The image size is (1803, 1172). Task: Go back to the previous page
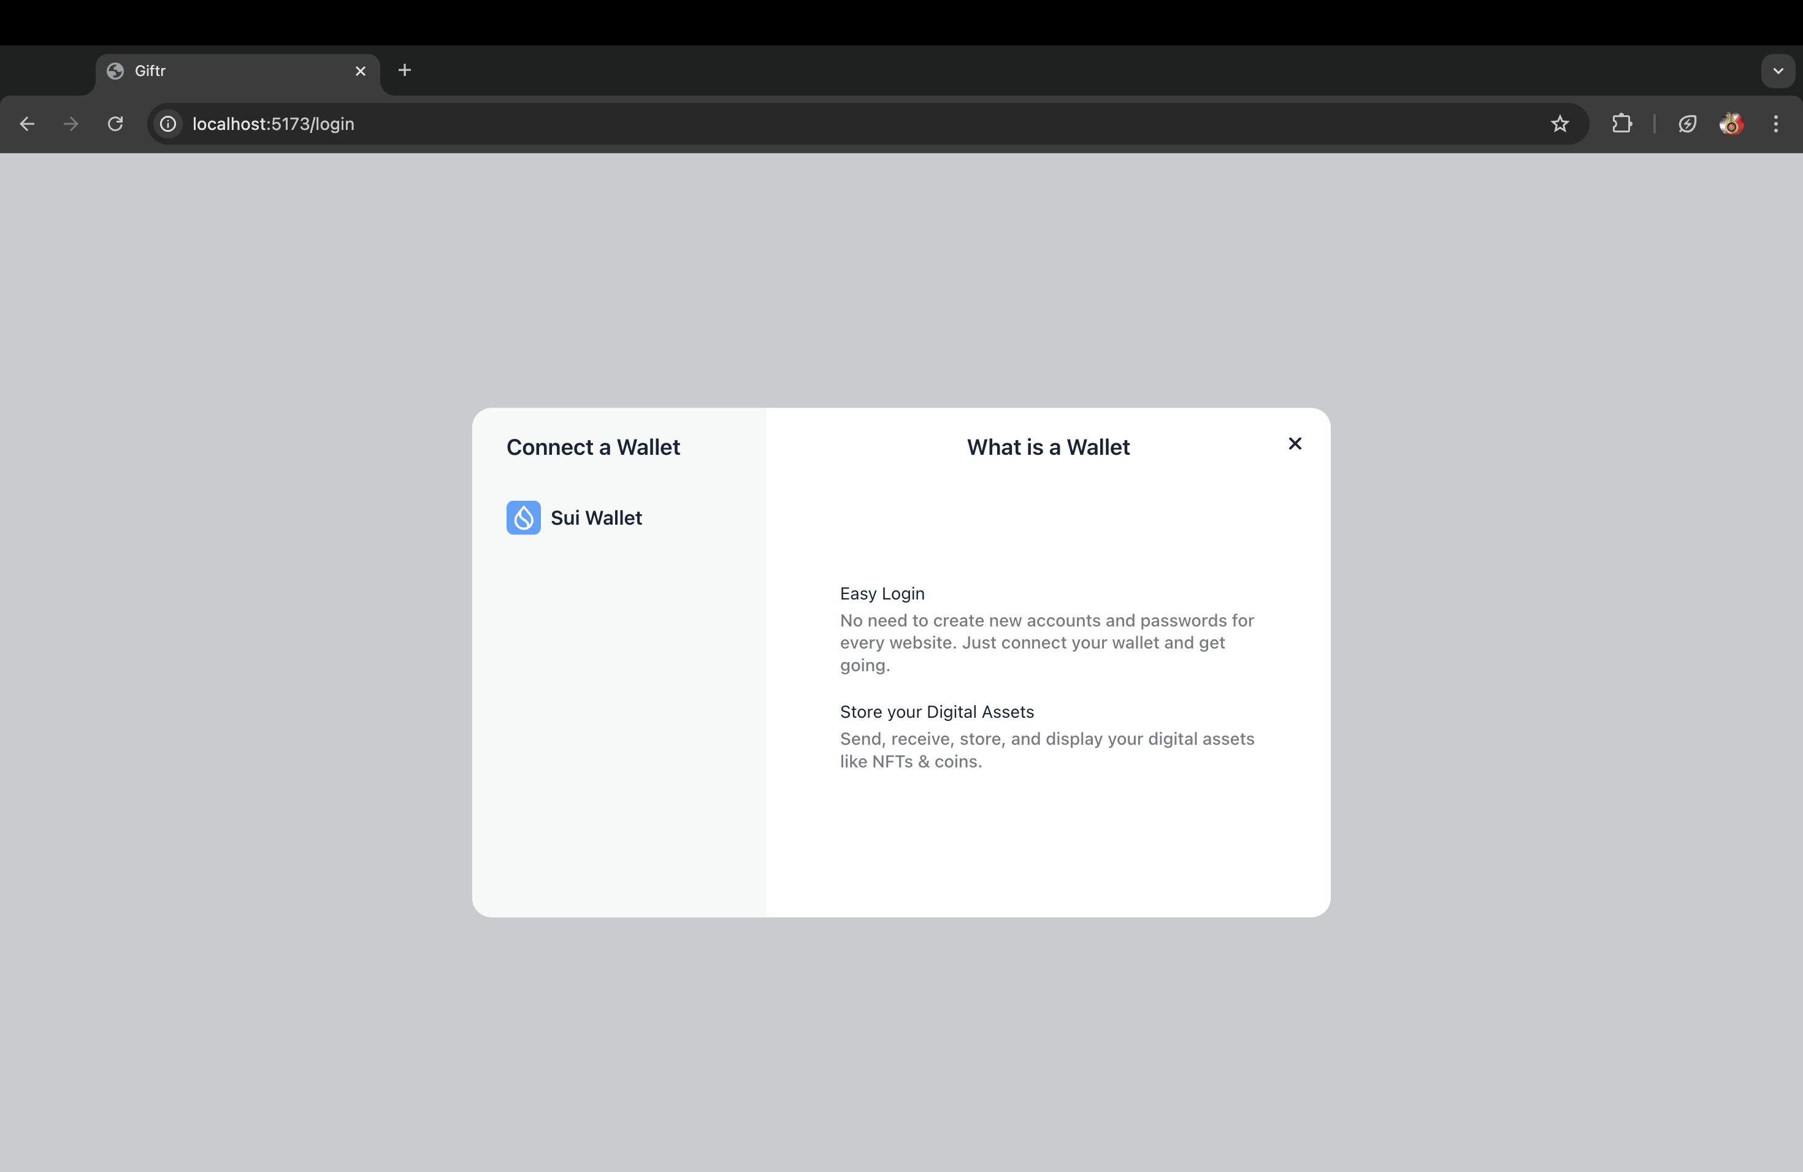(x=27, y=123)
